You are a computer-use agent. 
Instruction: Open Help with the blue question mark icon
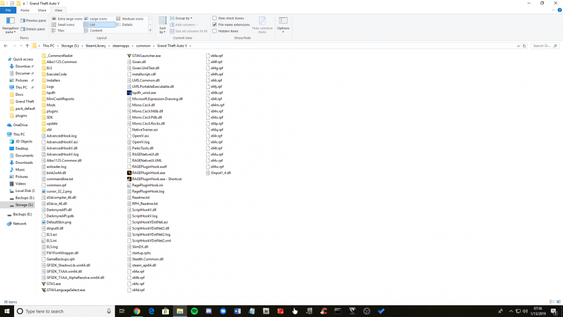click(560, 10)
